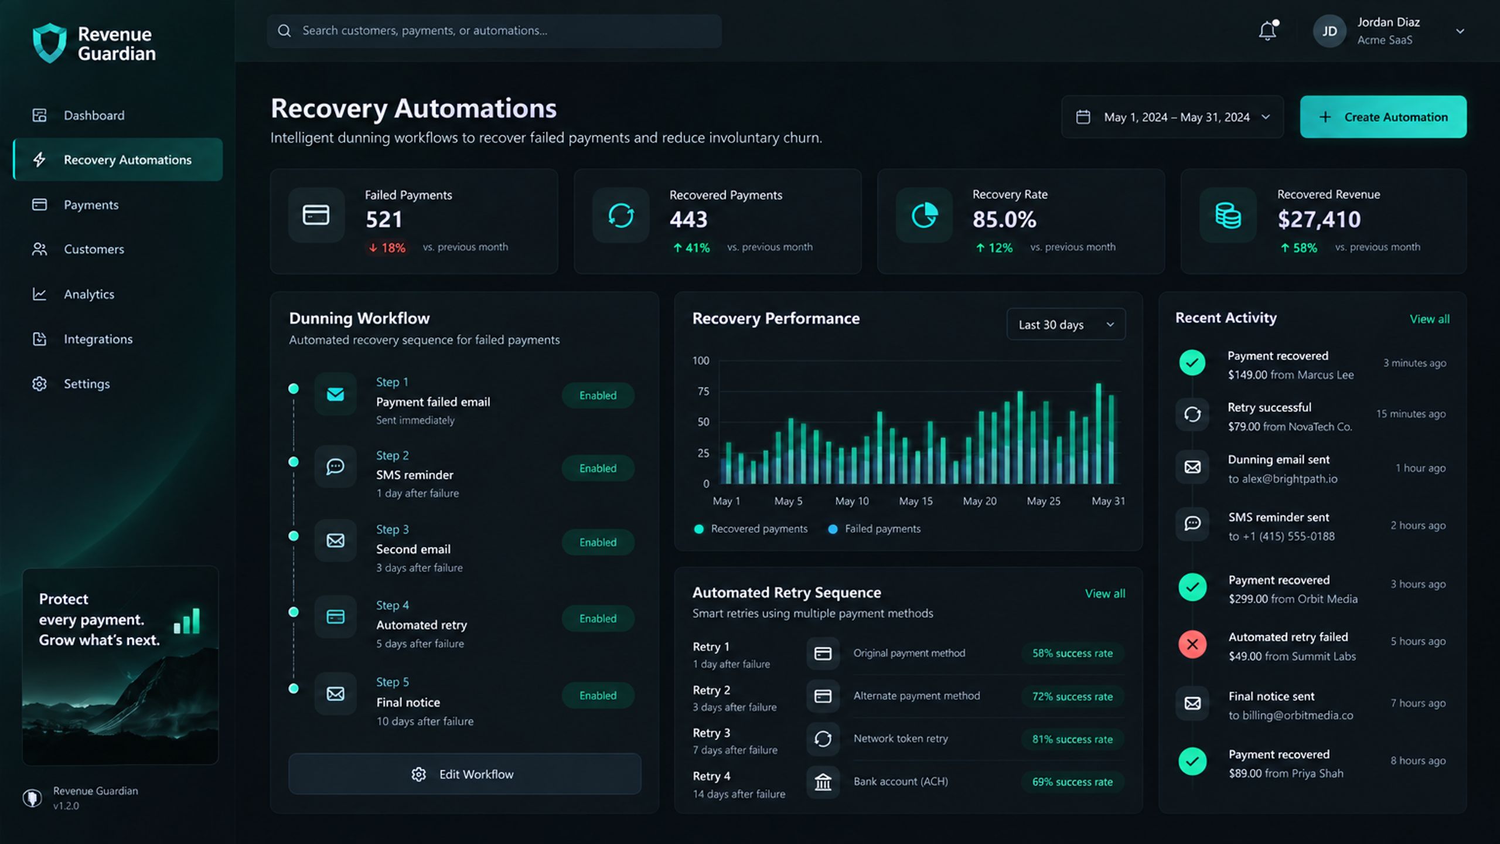Click the Create Automation button
This screenshot has width=1500, height=844.
tap(1383, 117)
